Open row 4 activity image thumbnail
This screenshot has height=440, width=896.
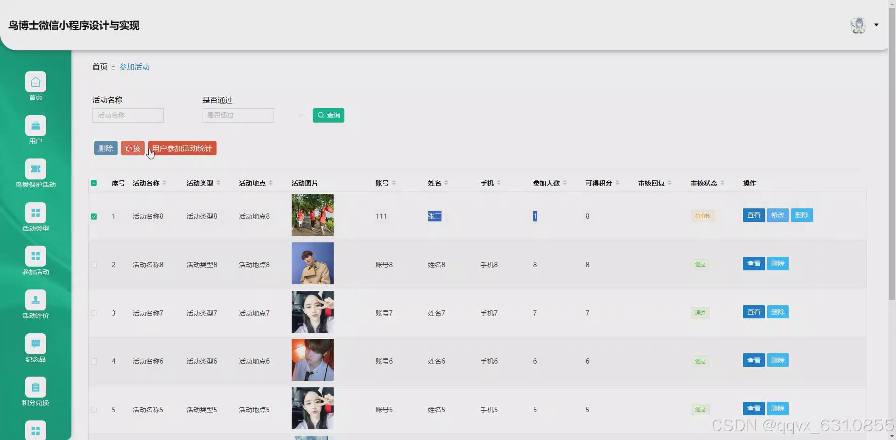[x=313, y=360]
